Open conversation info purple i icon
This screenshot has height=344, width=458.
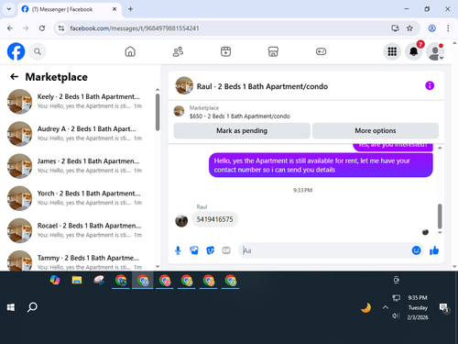pos(430,85)
